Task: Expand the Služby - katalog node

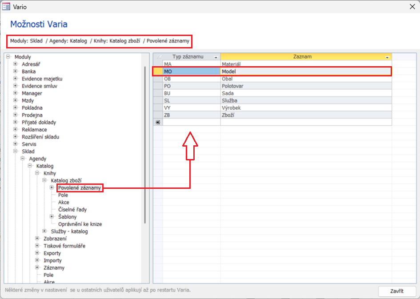Action: point(45,231)
